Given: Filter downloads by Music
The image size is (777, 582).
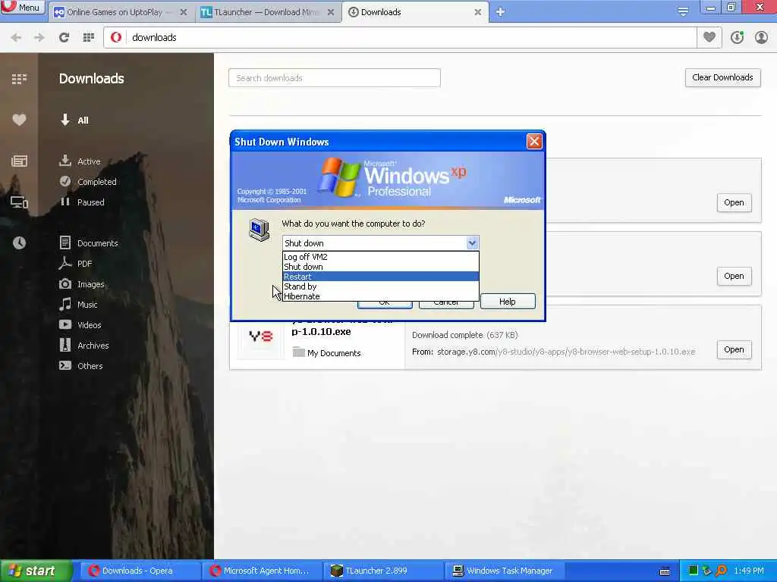Looking at the screenshot, I should (78, 305).
